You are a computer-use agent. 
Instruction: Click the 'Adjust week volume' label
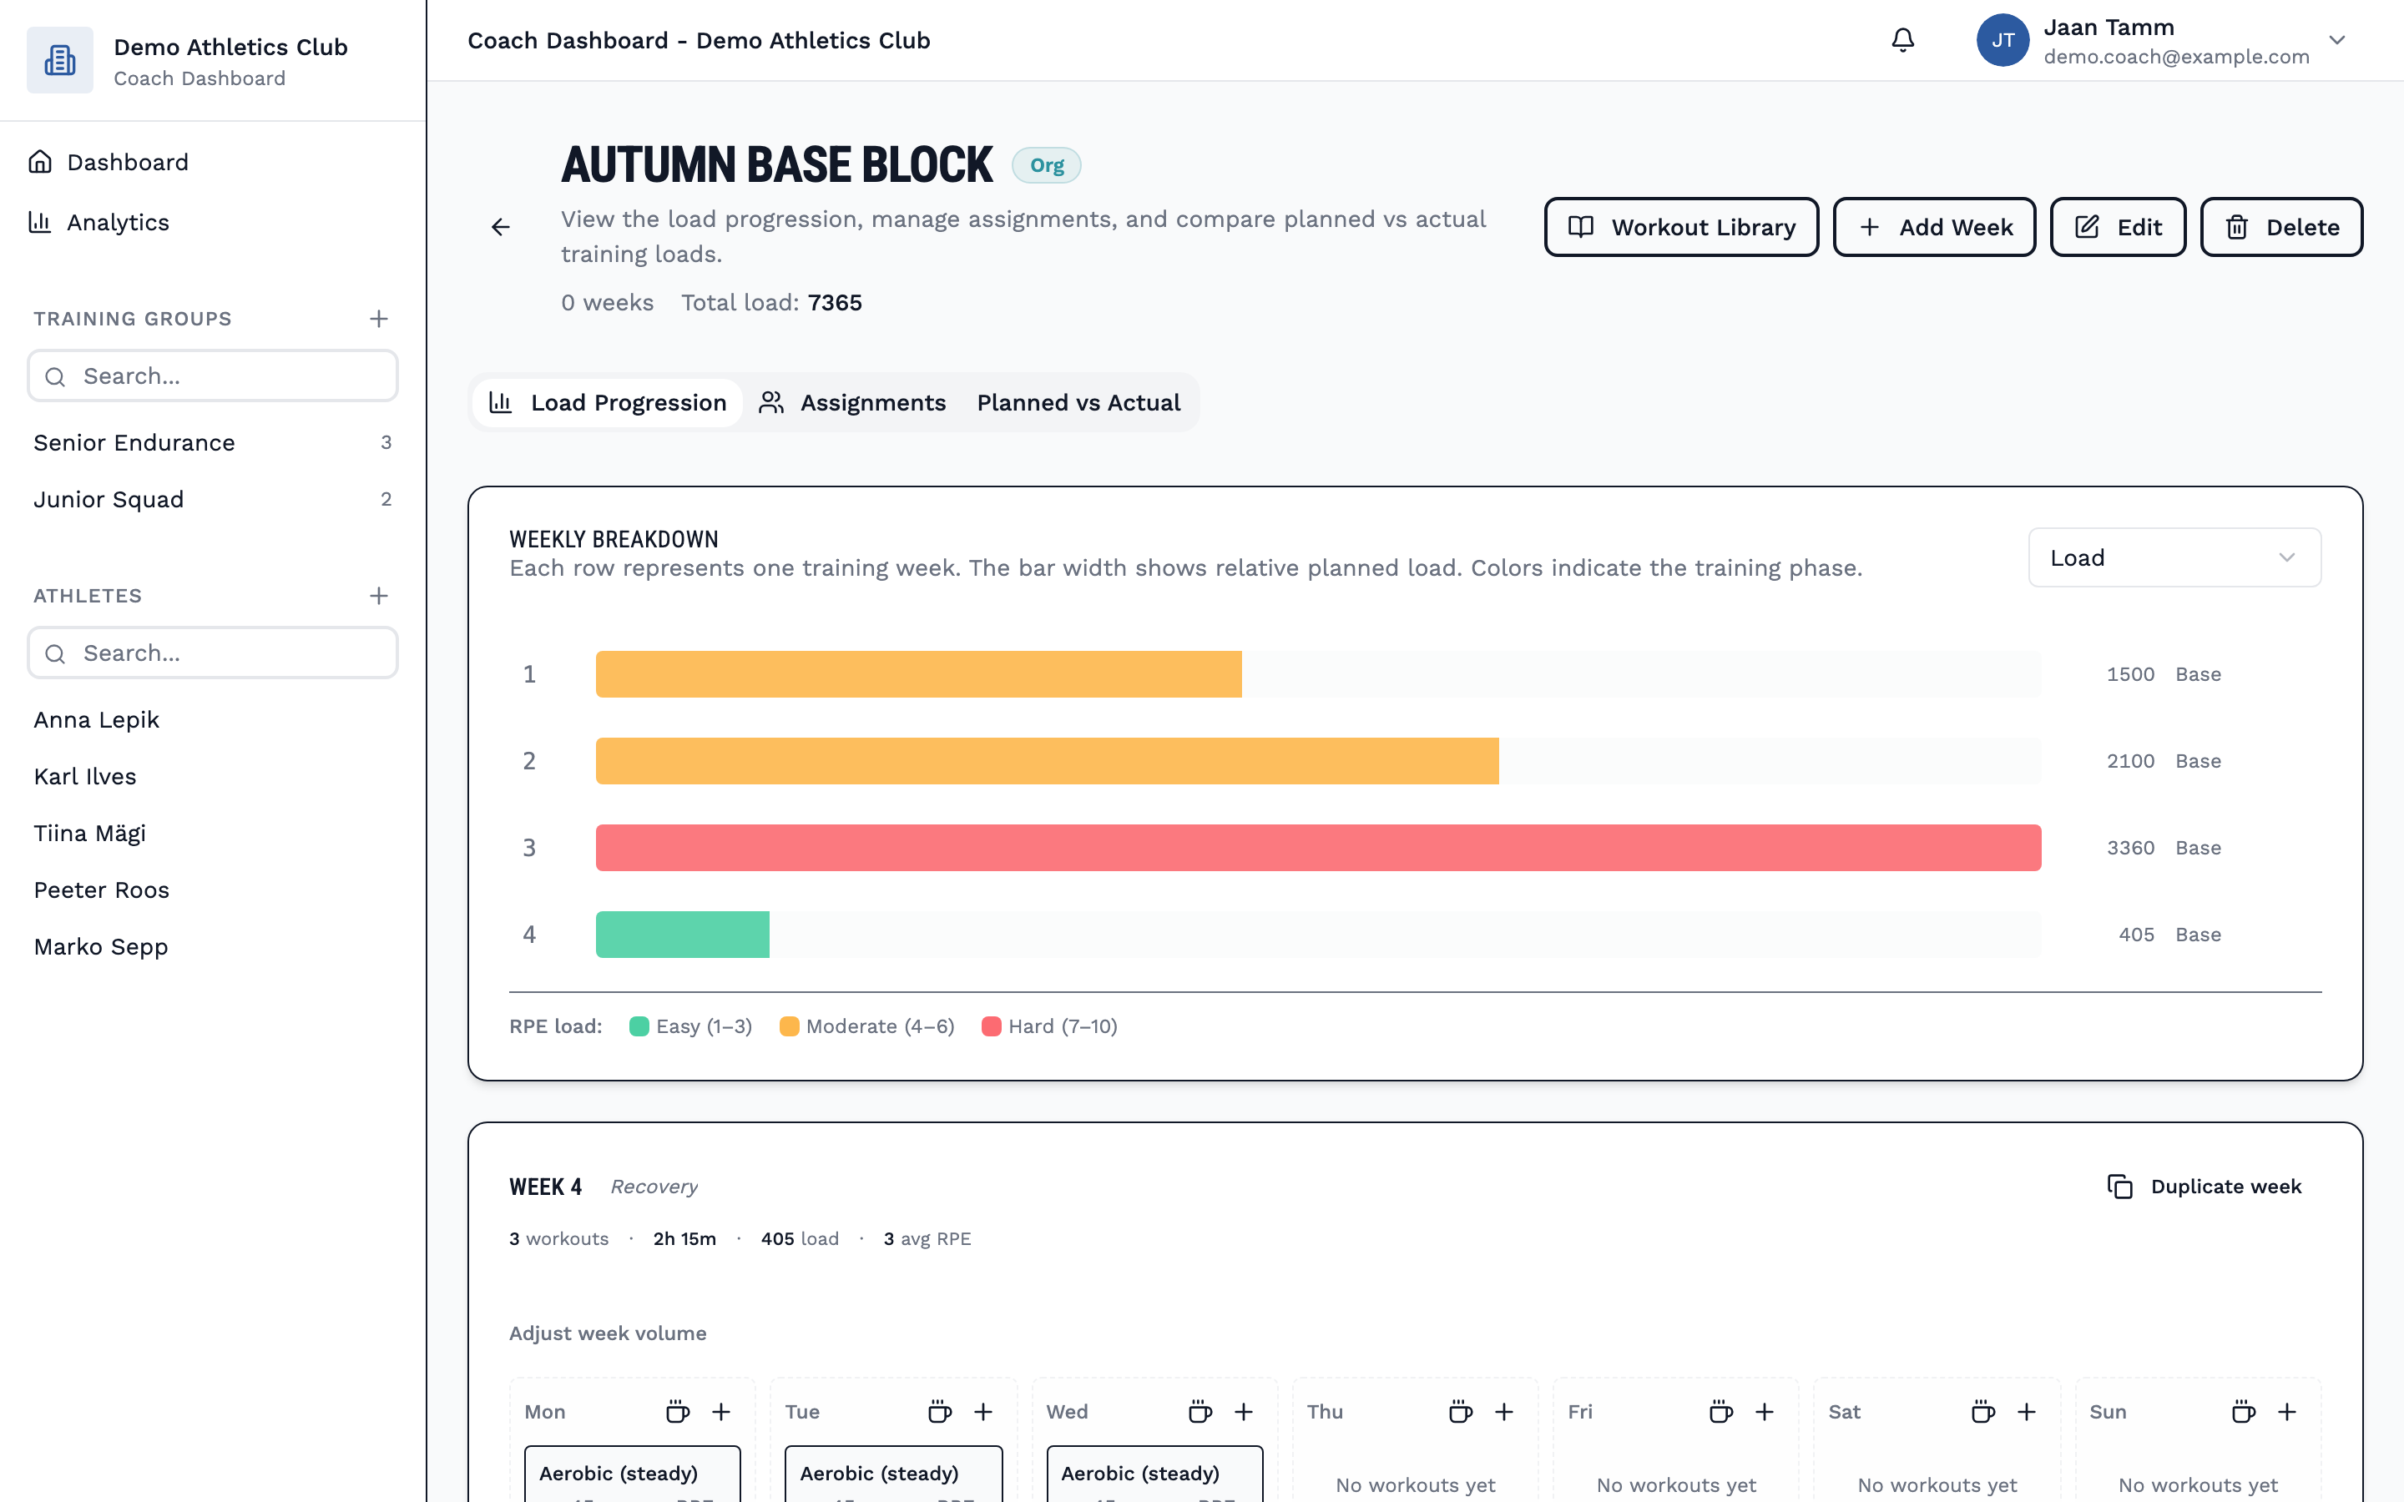coord(608,1333)
